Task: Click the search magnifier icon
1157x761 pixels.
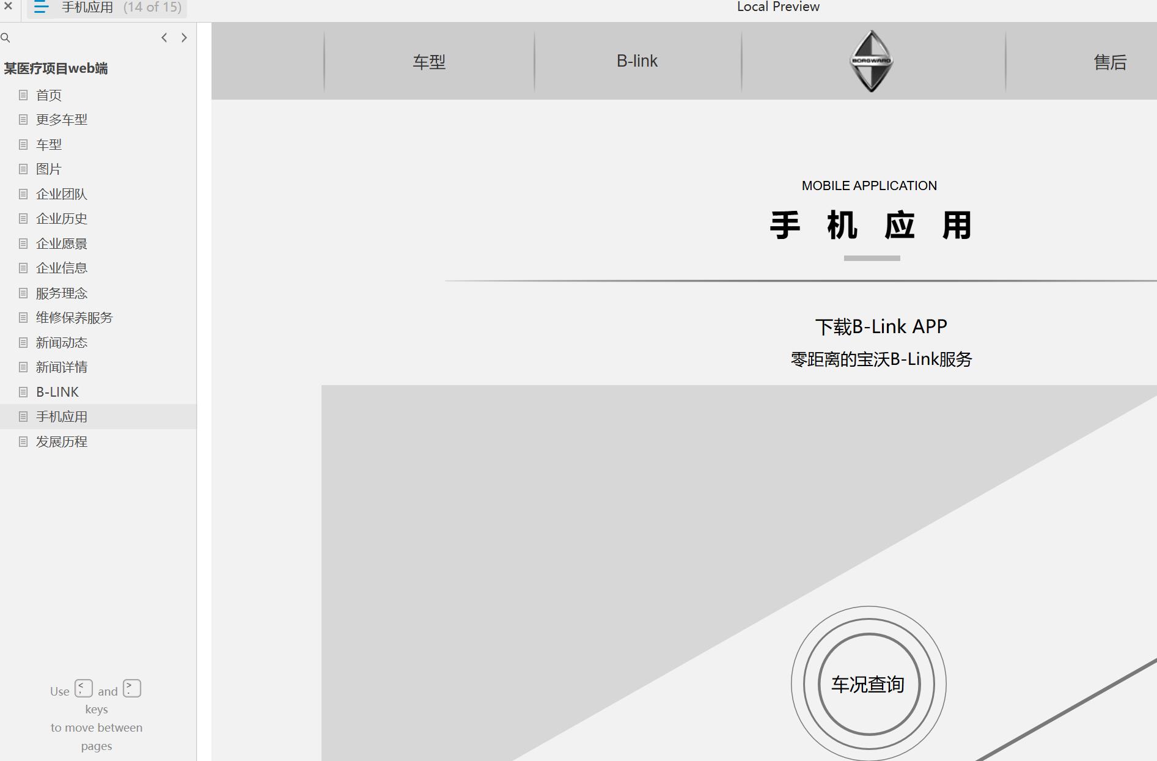Action: tap(6, 38)
